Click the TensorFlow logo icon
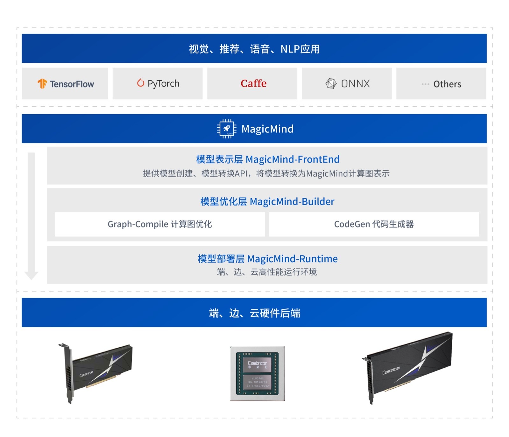 tap(42, 84)
